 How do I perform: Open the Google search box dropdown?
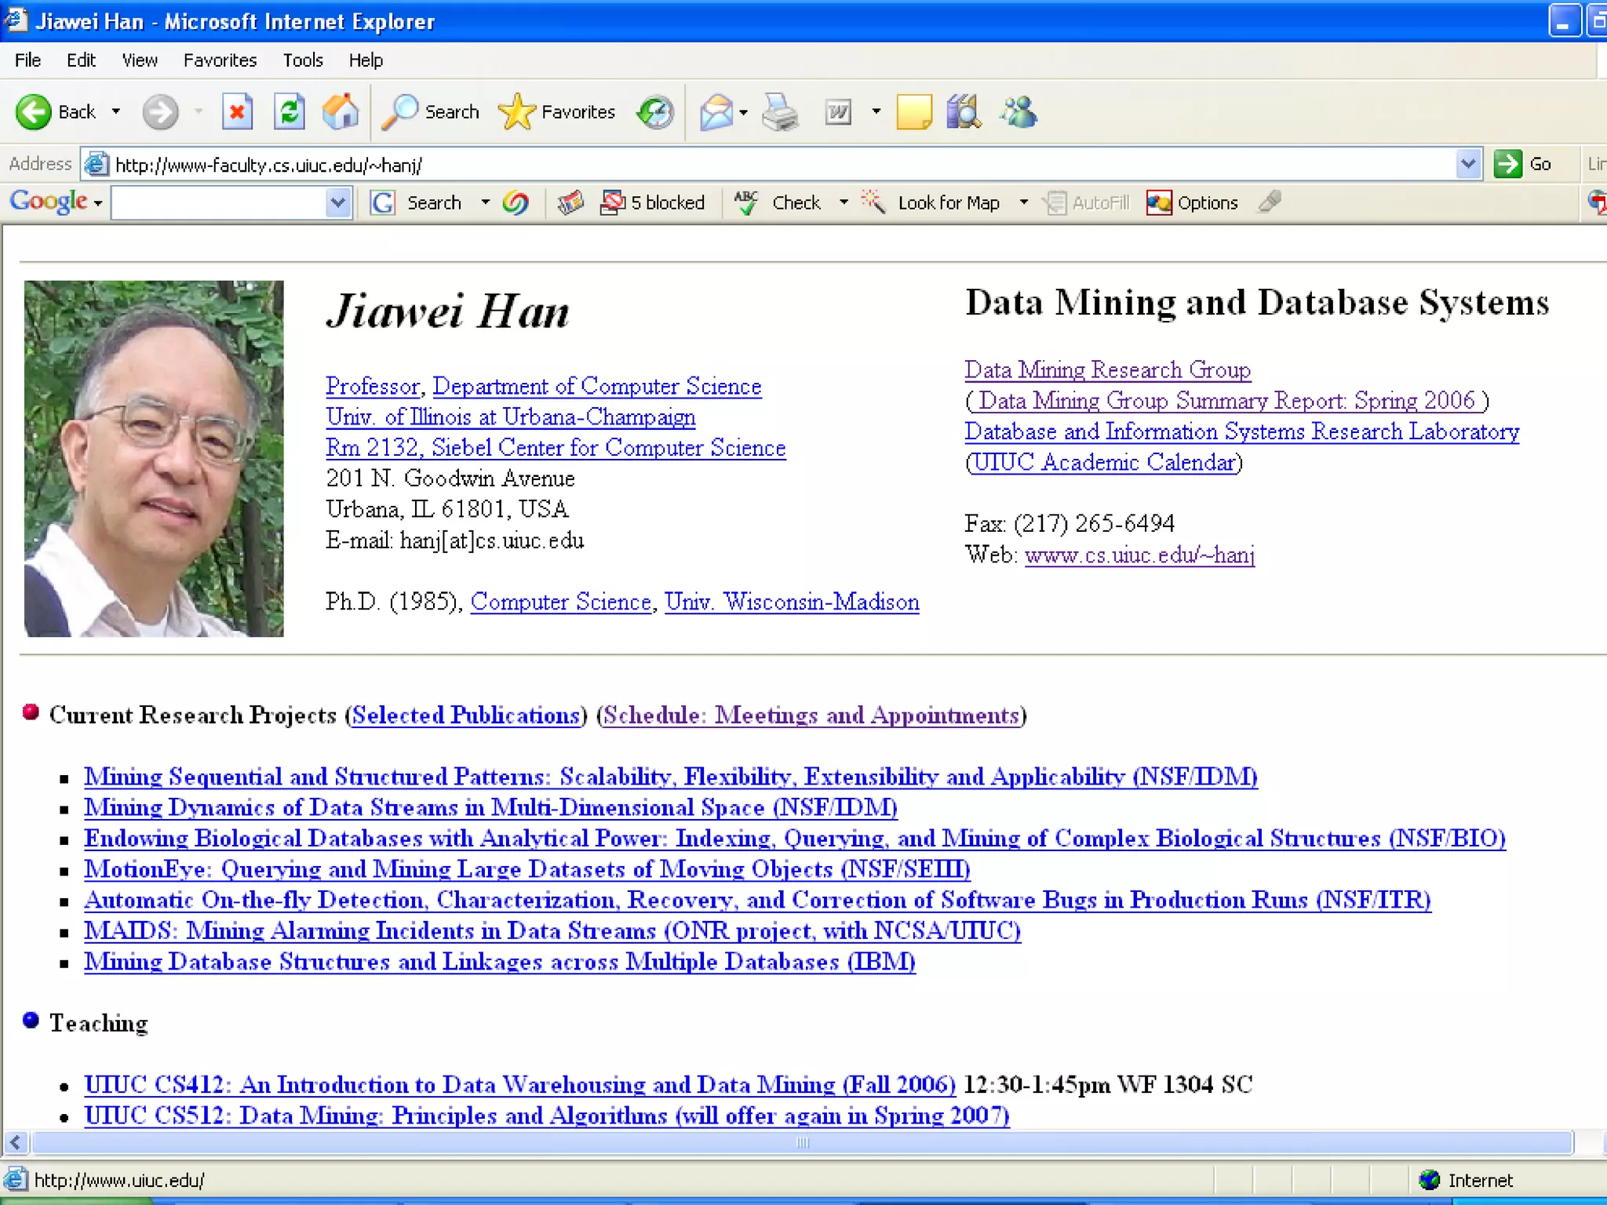337,203
